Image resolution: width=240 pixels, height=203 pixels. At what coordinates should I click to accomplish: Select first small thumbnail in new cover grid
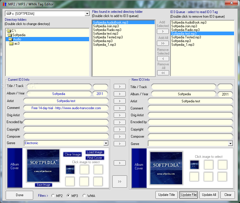[x=194, y=165]
